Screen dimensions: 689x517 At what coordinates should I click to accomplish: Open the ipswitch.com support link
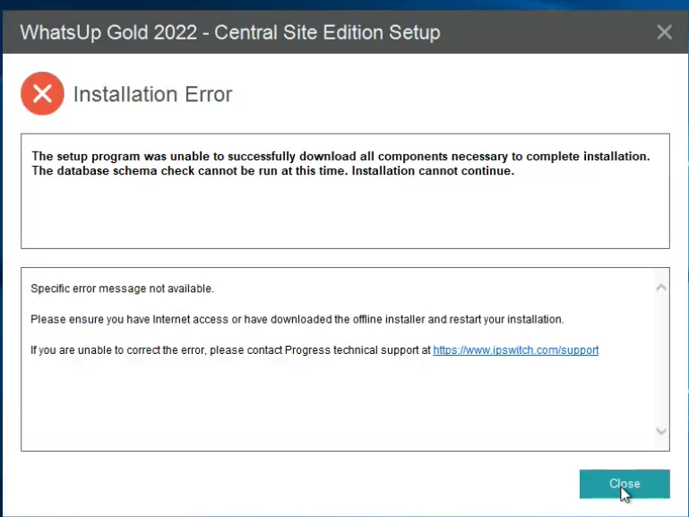pyautogui.click(x=515, y=350)
